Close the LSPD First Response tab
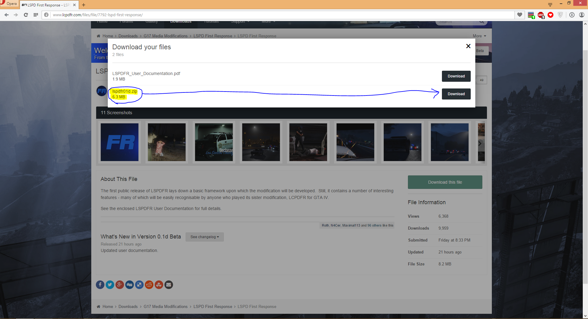 [74, 5]
